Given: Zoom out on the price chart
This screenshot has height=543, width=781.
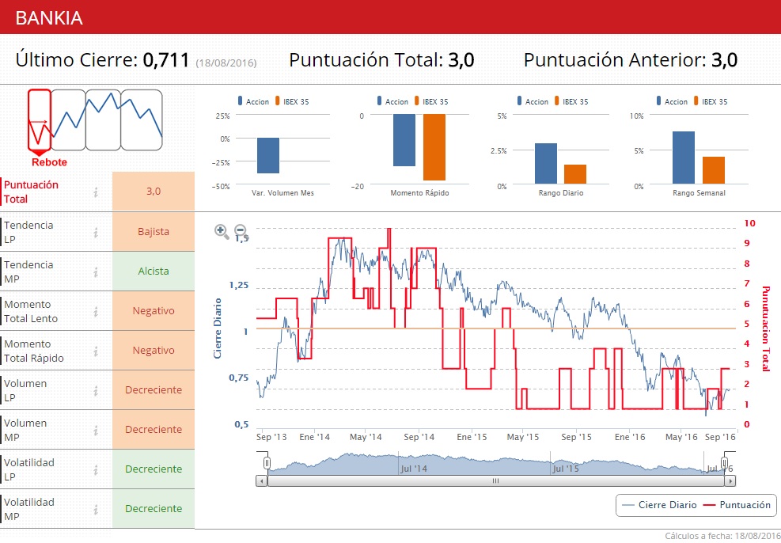Looking at the screenshot, I should click(x=241, y=231).
